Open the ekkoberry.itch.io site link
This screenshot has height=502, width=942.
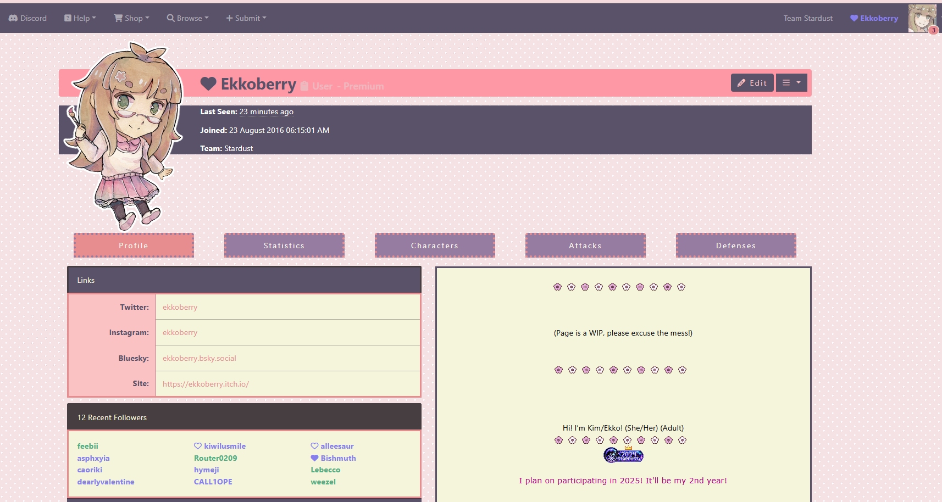206,384
